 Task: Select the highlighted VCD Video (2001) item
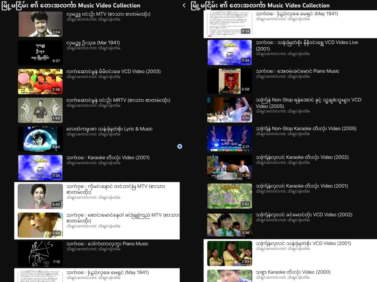point(290,253)
